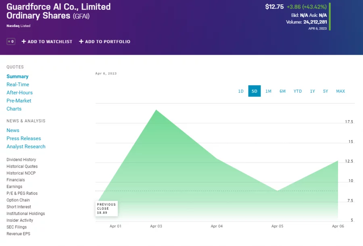The image size is (363, 246).
Task: Click the plus icon for Add to Watchlist
Action: tap(24, 41)
